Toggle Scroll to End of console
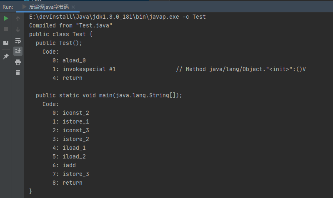This screenshot has width=333, height=198. point(18,51)
